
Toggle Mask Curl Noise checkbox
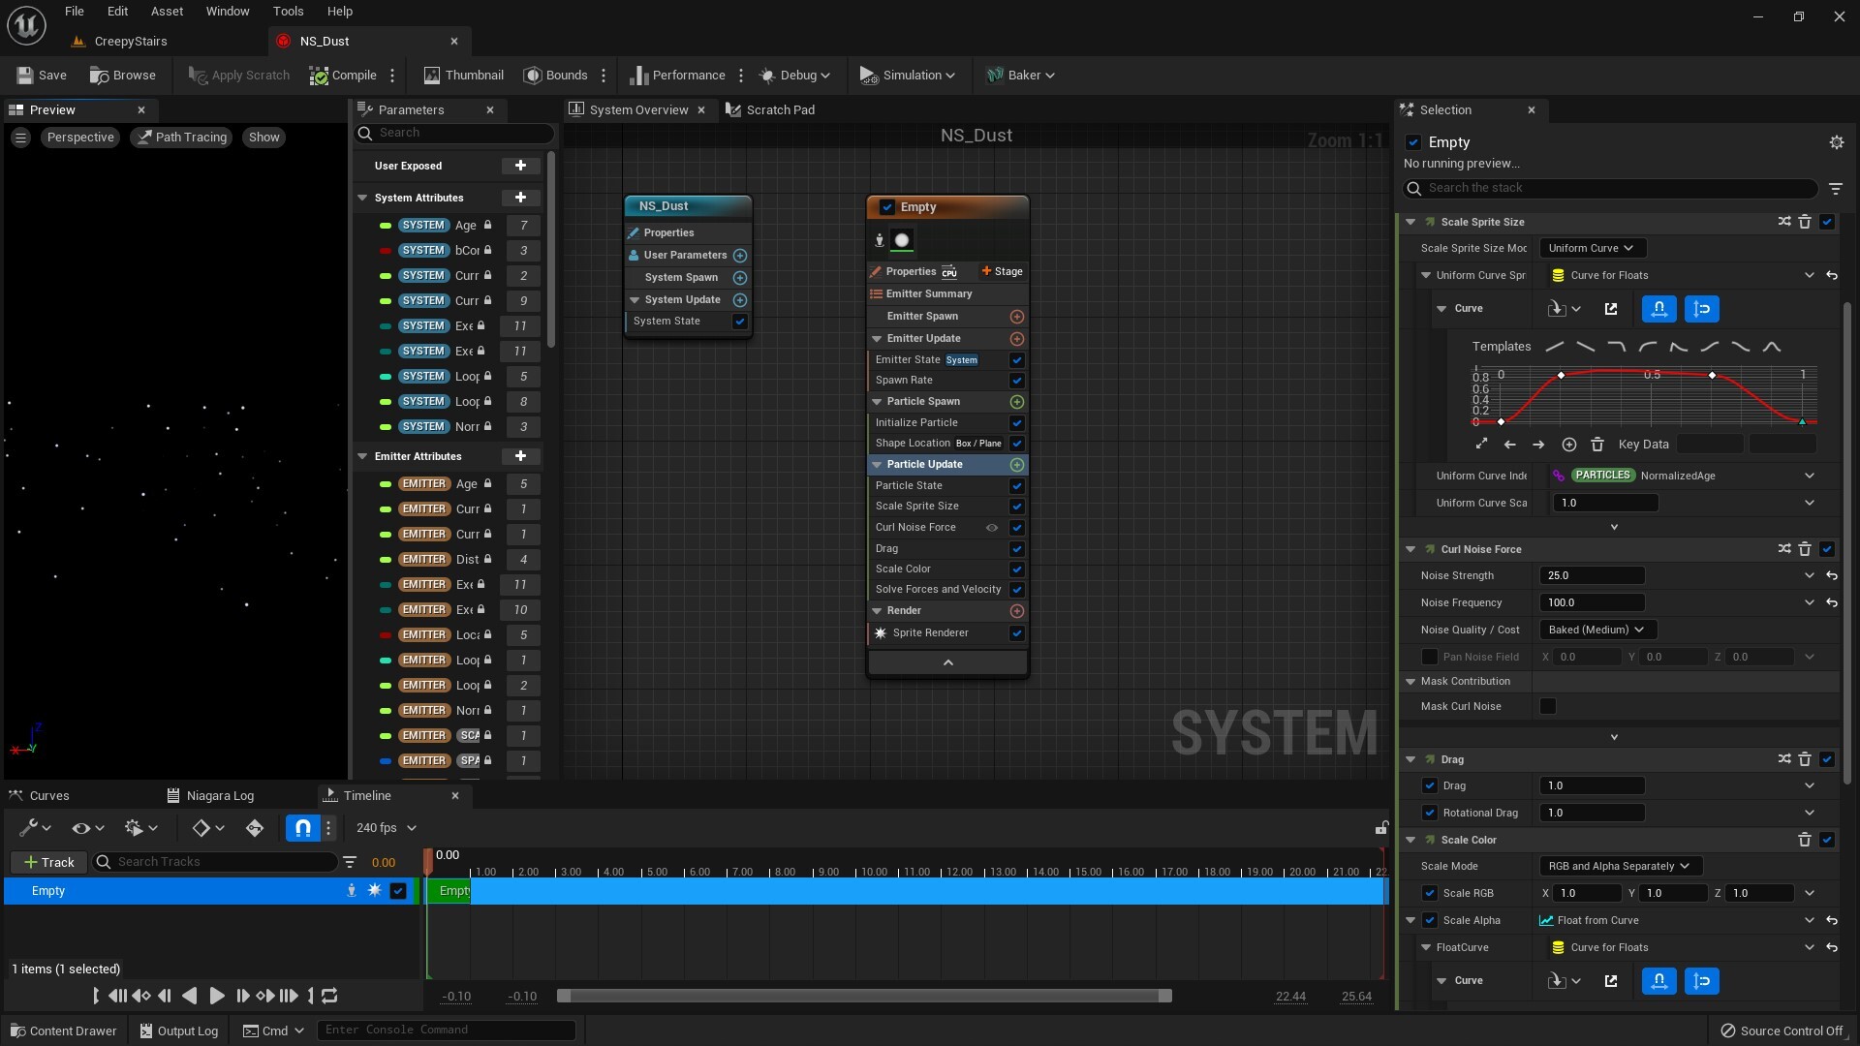click(1548, 706)
